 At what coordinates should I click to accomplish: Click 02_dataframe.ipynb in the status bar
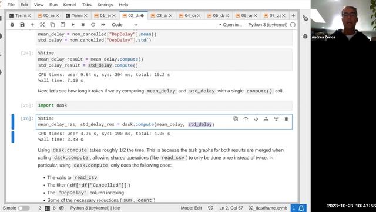(268, 208)
